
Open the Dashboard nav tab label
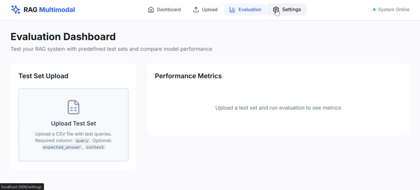click(169, 10)
